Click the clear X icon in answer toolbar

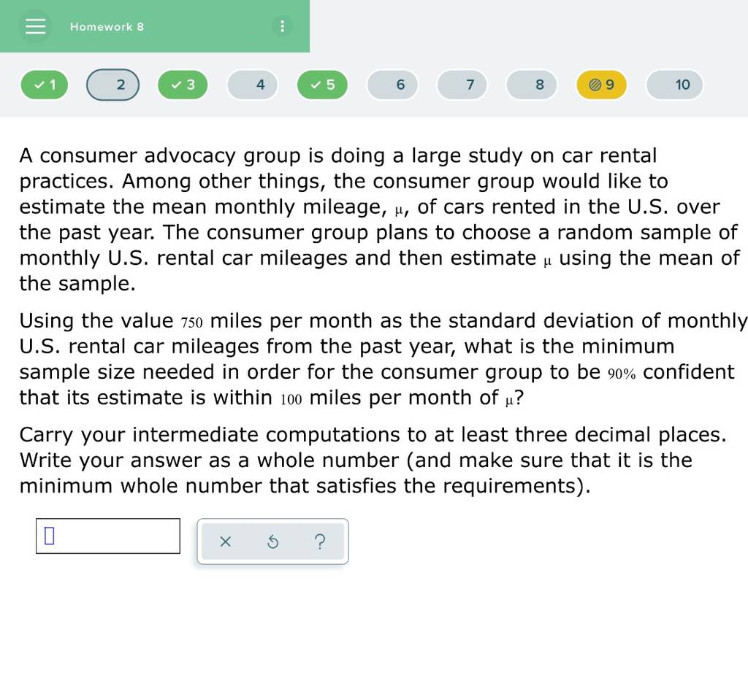click(225, 541)
